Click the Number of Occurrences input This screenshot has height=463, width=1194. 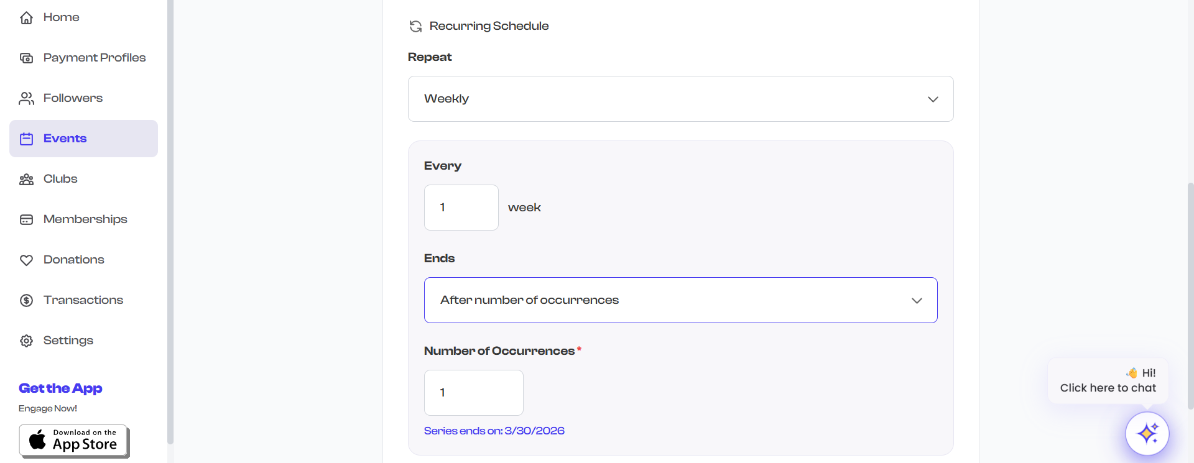coord(473,393)
